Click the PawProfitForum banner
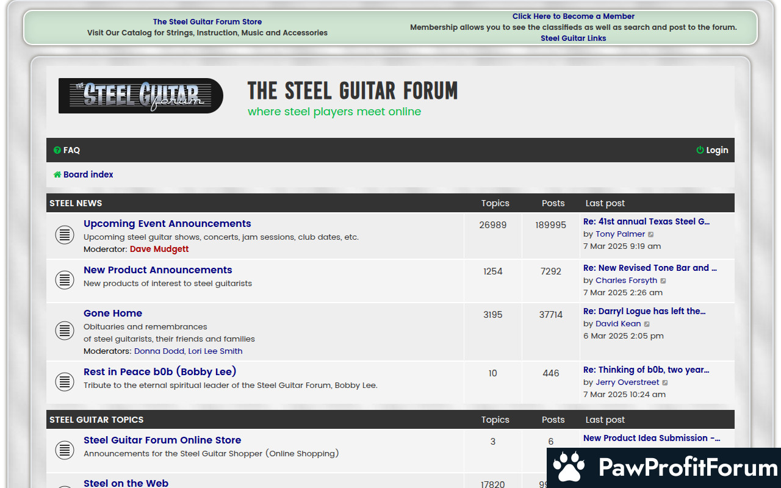Screen dimensions: 781x488 click(664, 467)
